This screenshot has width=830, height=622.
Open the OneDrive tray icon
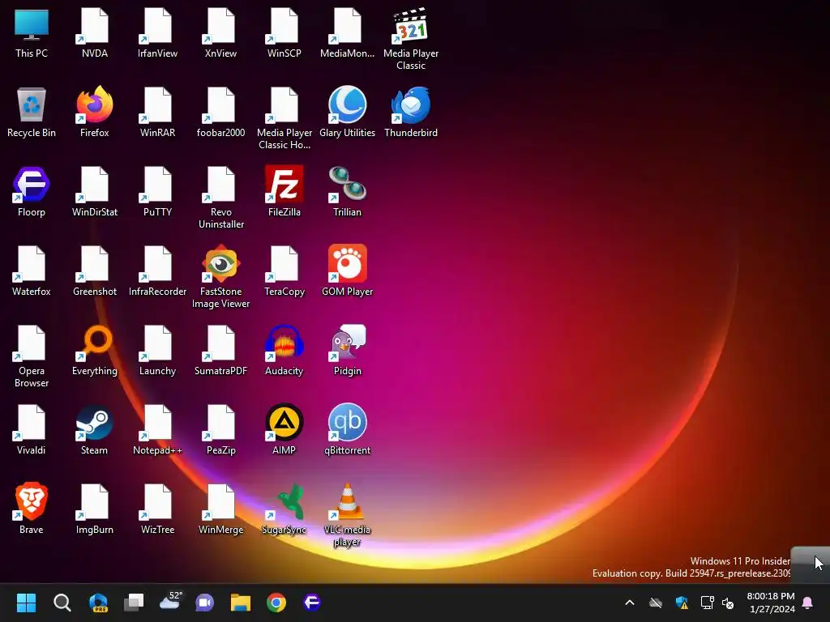click(656, 603)
